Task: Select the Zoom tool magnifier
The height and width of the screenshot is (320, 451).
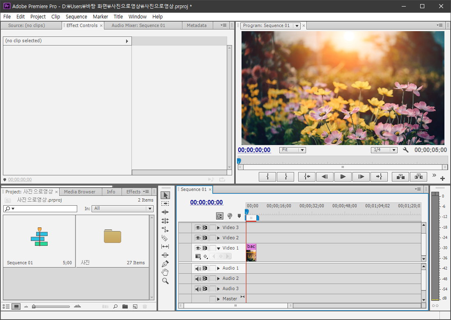Action: (x=165, y=281)
